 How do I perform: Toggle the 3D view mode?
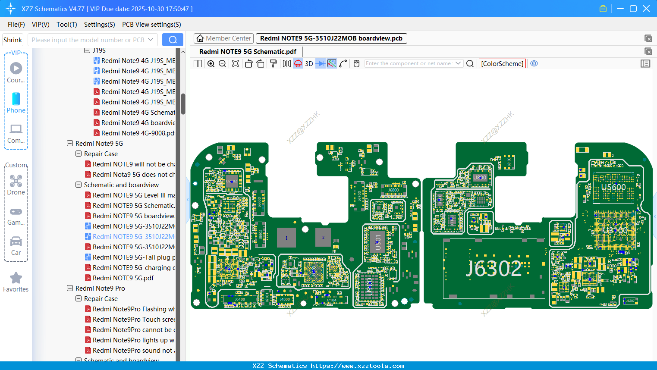[309, 64]
